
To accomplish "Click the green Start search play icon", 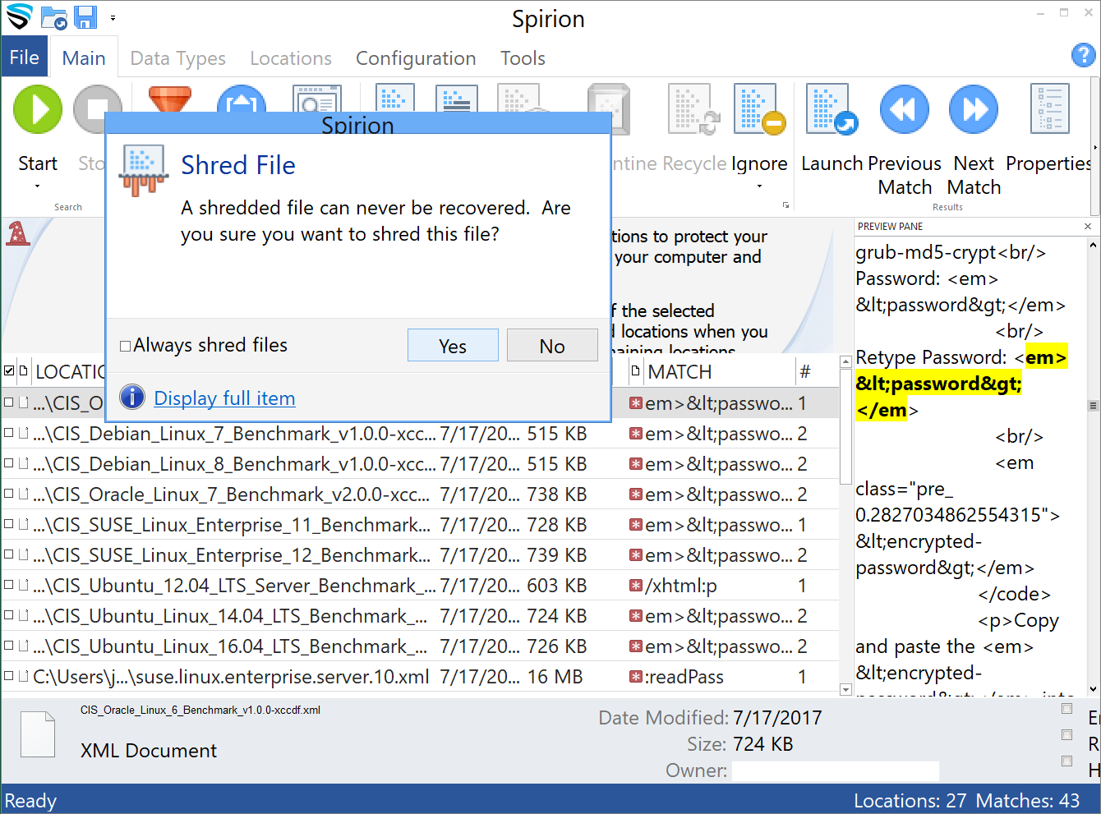I will tap(38, 109).
